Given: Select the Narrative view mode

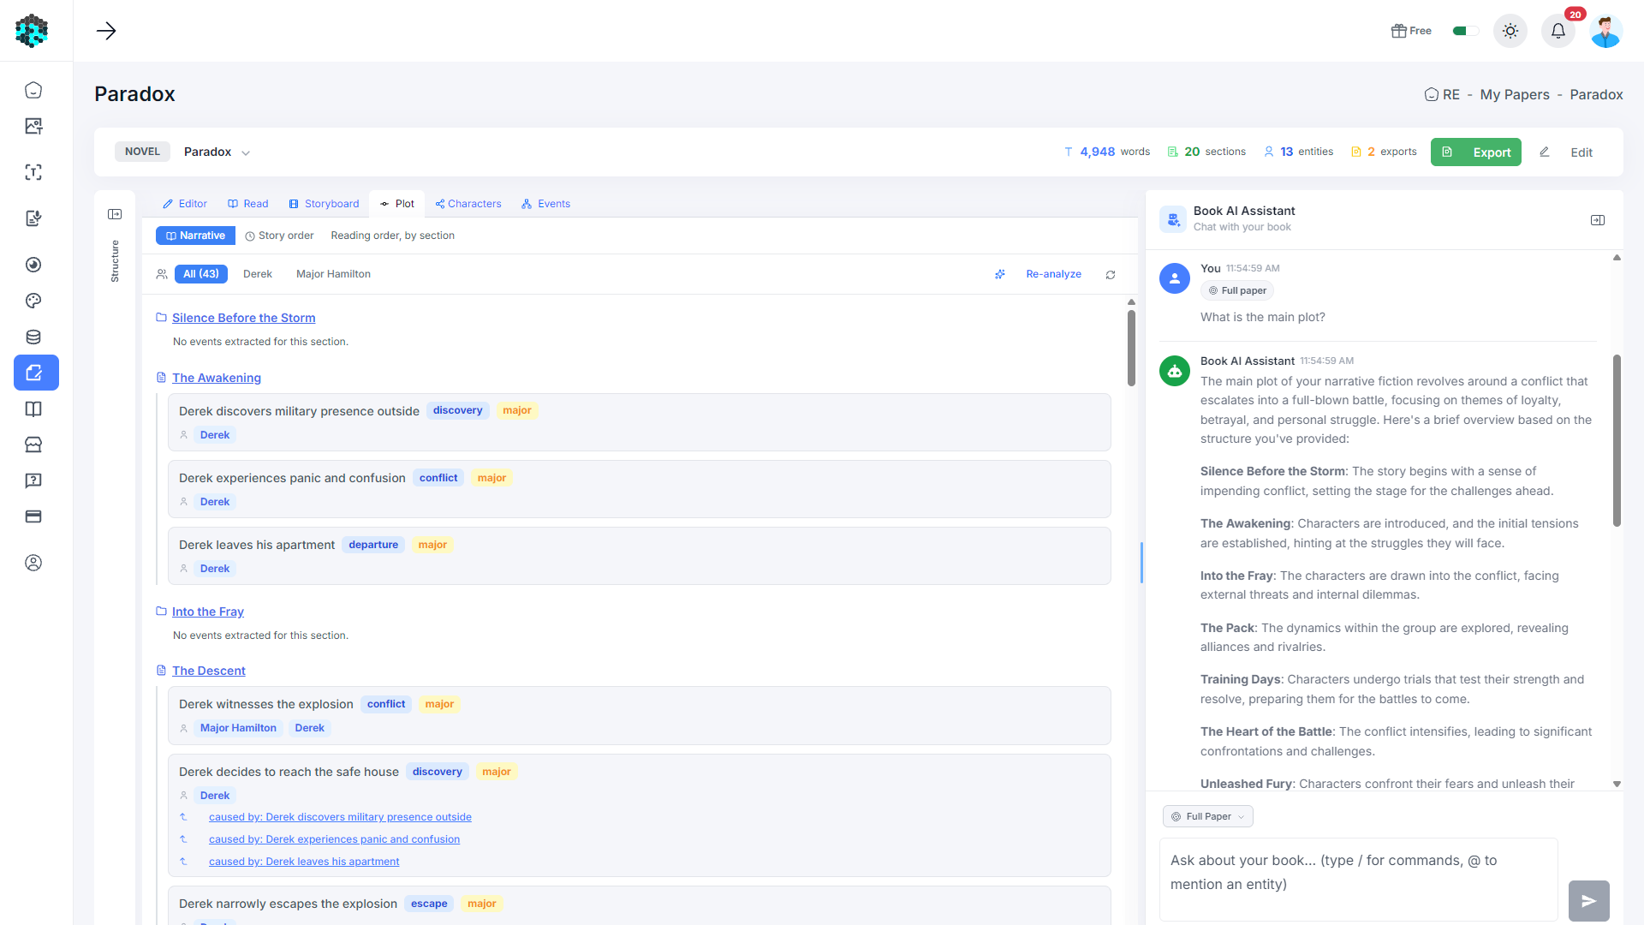Looking at the screenshot, I should [195, 236].
